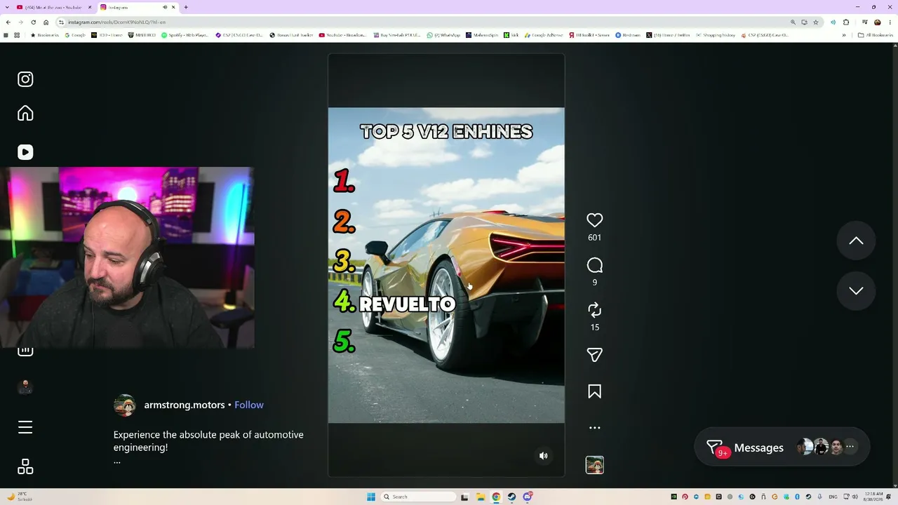Viewport: 898px width, 505px height.
Task: Bookmark this page with the star
Action: 815,22
